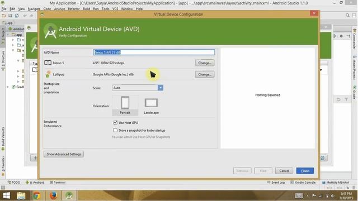Click the Synchronize toolbar icon
Screen dimensions: 358x201
tap(17, 16)
